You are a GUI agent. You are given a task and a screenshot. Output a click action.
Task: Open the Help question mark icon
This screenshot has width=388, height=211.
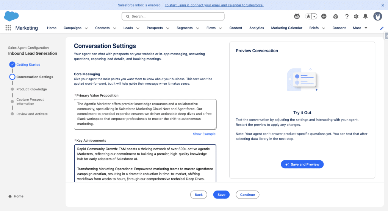346,16
